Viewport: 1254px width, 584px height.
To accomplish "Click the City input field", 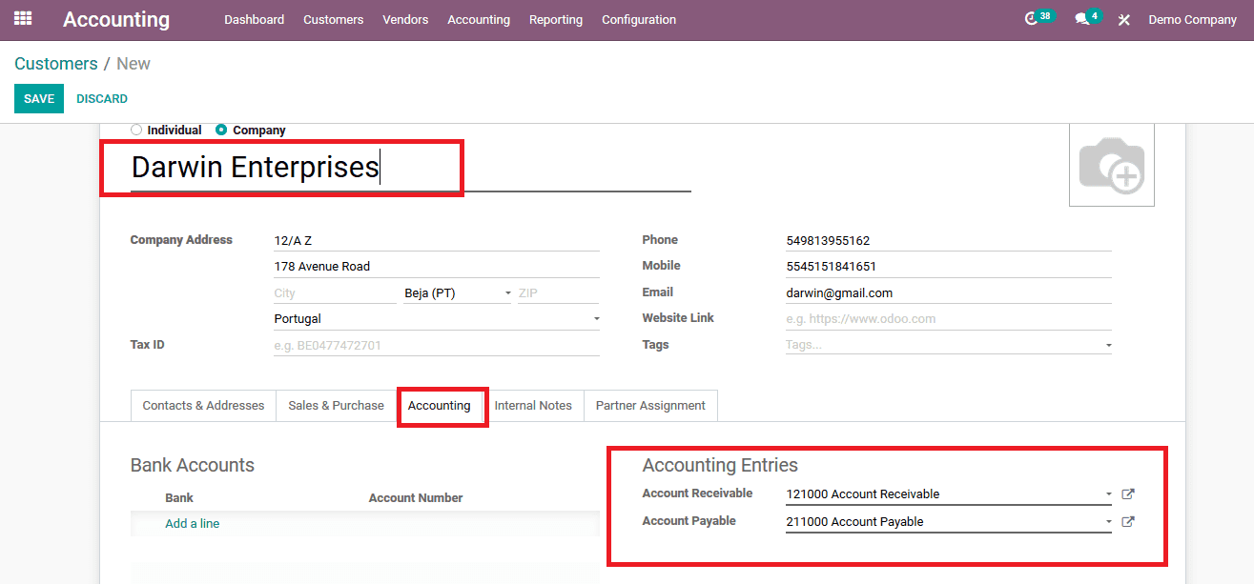I will click(335, 293).
